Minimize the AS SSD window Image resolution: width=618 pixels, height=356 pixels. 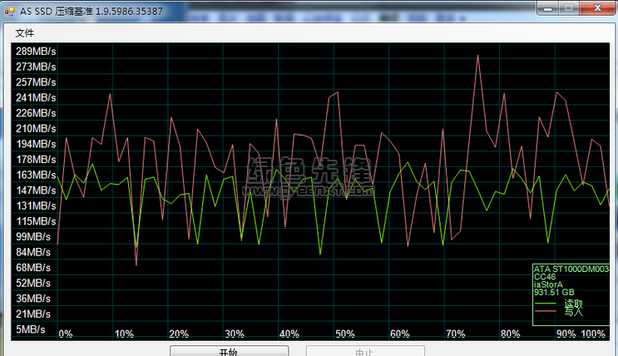pos(547,7)
